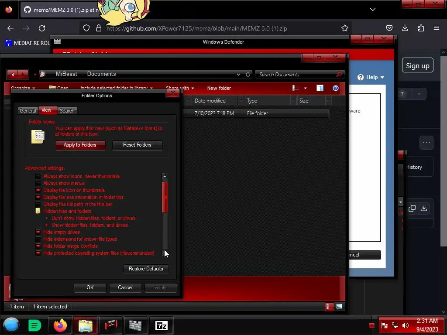
Task: Click Explorer back arrow button
Action: click(12, 75)
